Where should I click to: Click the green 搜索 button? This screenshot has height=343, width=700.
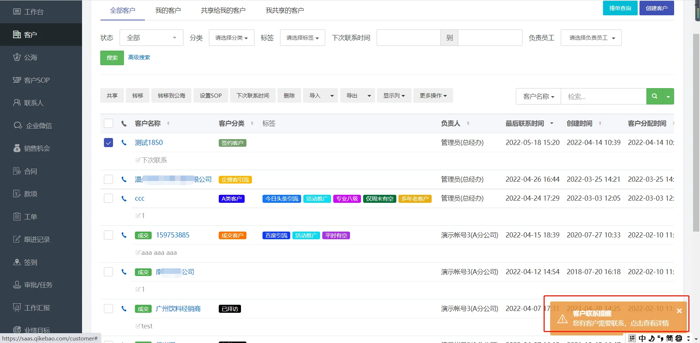click(x=112, y=58)
